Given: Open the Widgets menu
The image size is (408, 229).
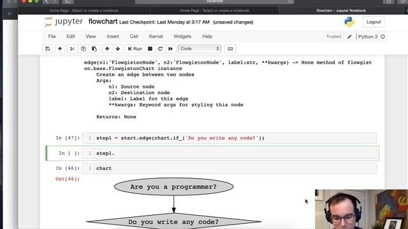Looking at the screenshot, I should (x=182, y=36).
